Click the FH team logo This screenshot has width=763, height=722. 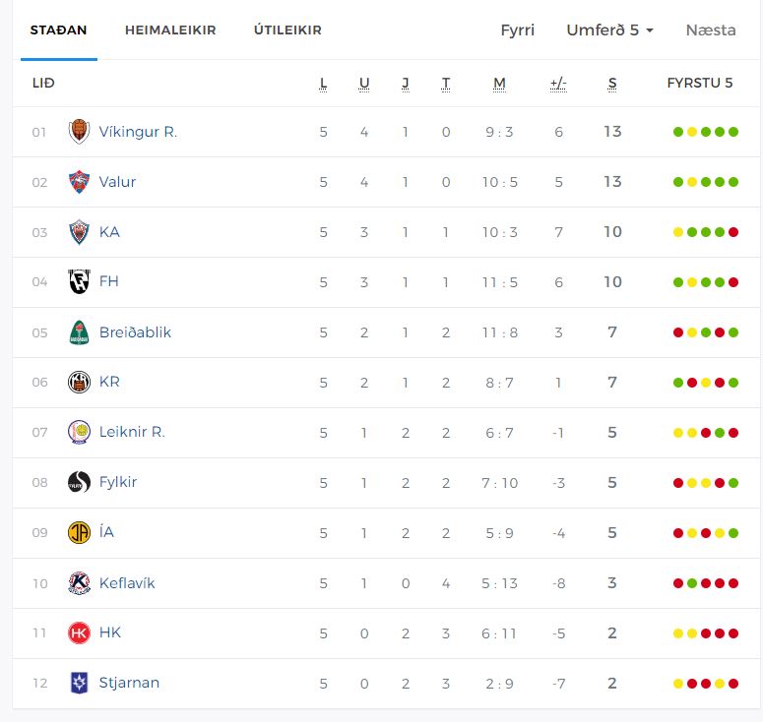point(79,282)
